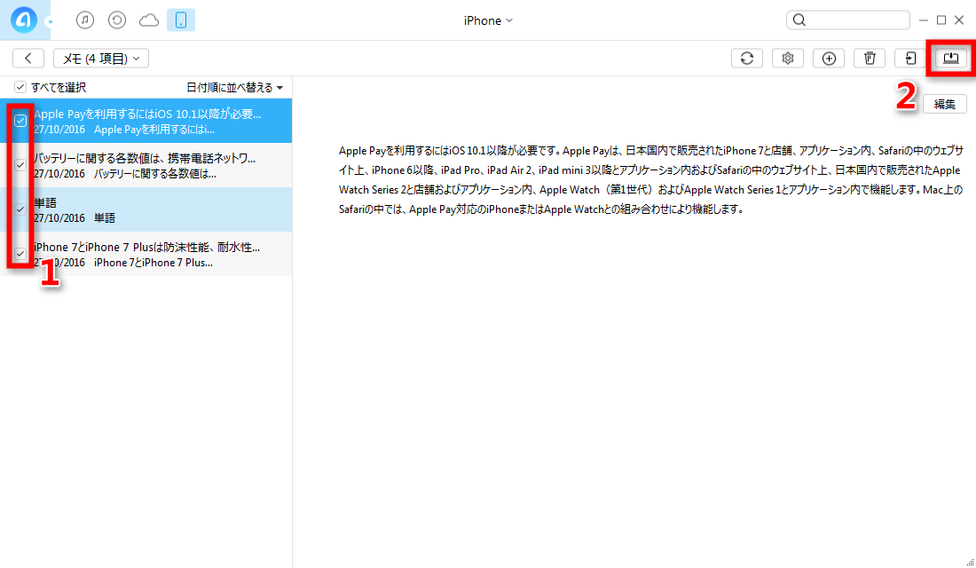The image size is (976, 568).
Task: Click the AnyTrans logo icon
Action: tap(24, 20)
